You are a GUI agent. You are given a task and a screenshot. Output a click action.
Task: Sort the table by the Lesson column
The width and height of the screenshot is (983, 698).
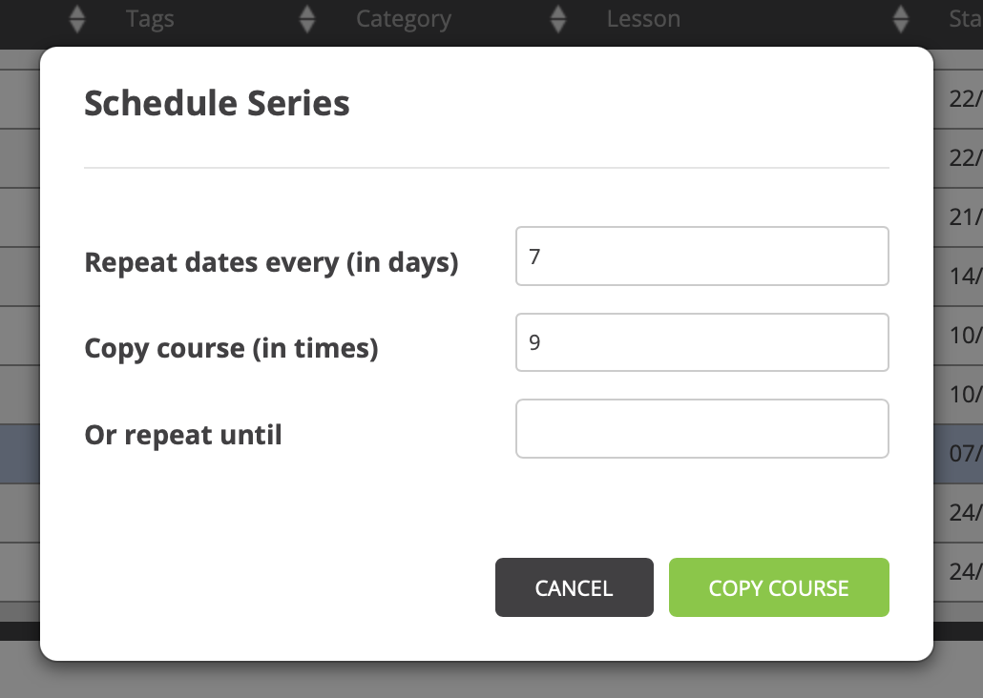(644, 18)
